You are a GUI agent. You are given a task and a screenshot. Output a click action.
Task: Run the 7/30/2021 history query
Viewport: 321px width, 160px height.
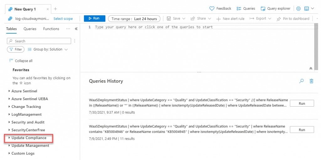tap(302, 104)
